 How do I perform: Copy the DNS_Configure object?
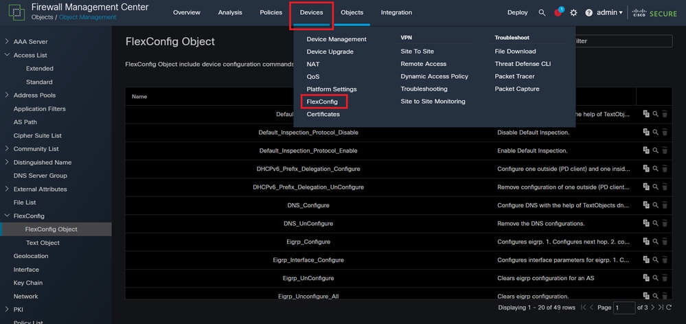tap(645, 205)
